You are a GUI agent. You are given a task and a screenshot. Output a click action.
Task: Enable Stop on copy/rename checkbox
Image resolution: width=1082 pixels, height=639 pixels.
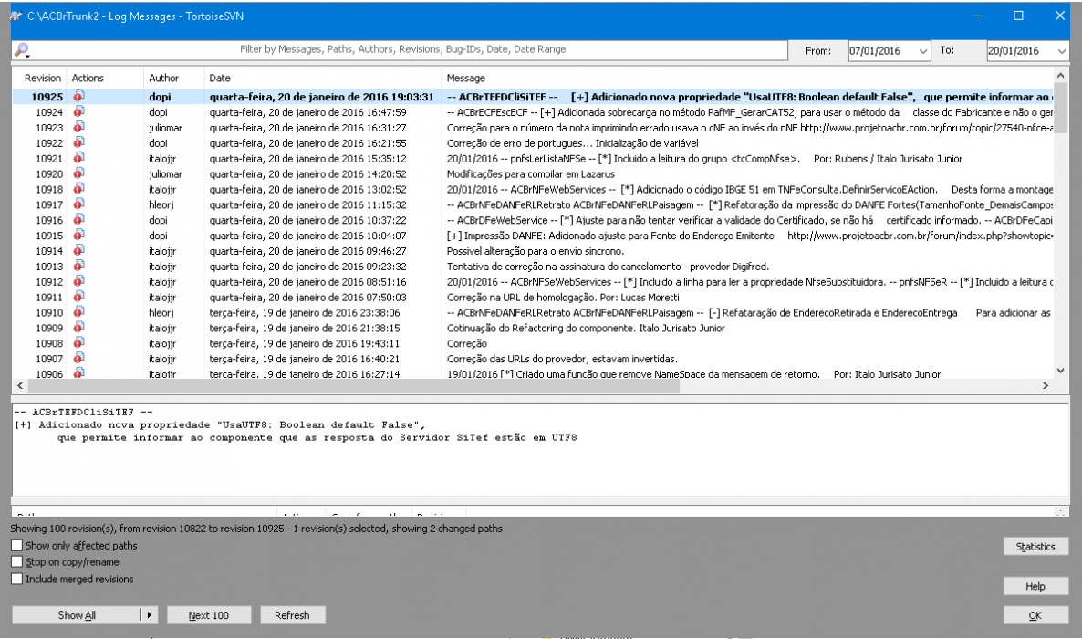coord(17,562)
